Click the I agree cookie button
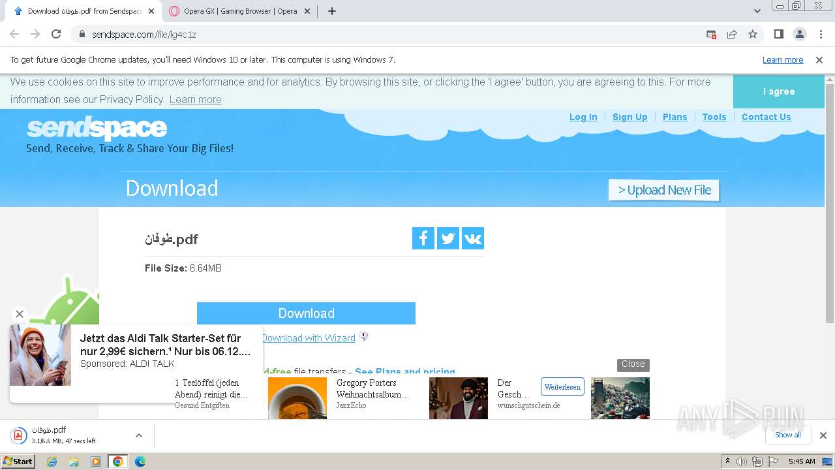Image resolution: width=835 pixels, height=470 pixels. [x=779, y=91]
